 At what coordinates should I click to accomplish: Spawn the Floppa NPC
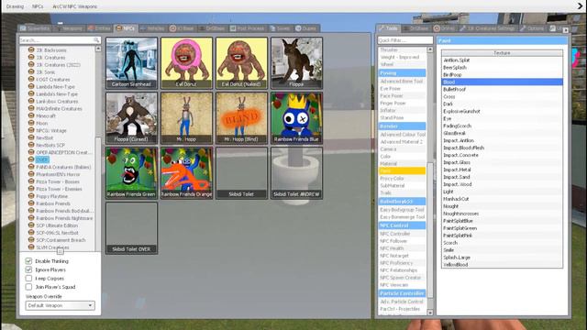296,63
